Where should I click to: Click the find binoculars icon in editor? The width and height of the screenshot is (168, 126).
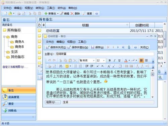tap(60, 66)
